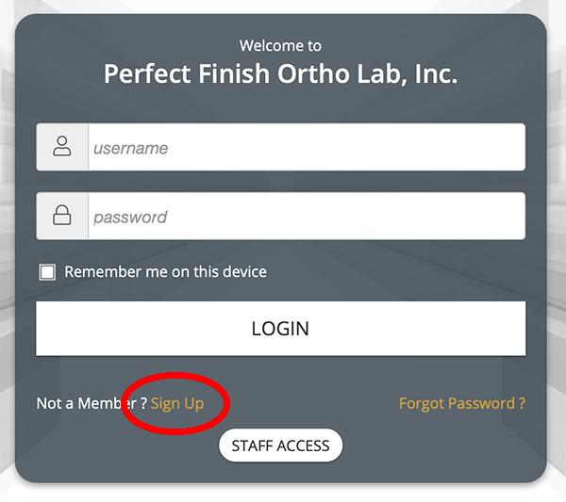Open the Sign Up link
This screenshot has height=502, width=566.
point(177,403)
